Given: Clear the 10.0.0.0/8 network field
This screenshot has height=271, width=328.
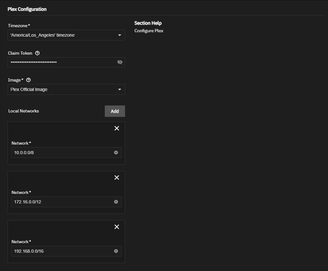Looking at the screenshot, I should pyautogui.click(x=116, y=153).
